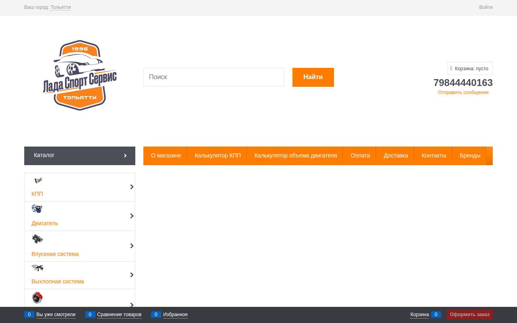This screenshot has height=323, width=517.
Task: Click the Двигатель category link
Action: (45, 223)
